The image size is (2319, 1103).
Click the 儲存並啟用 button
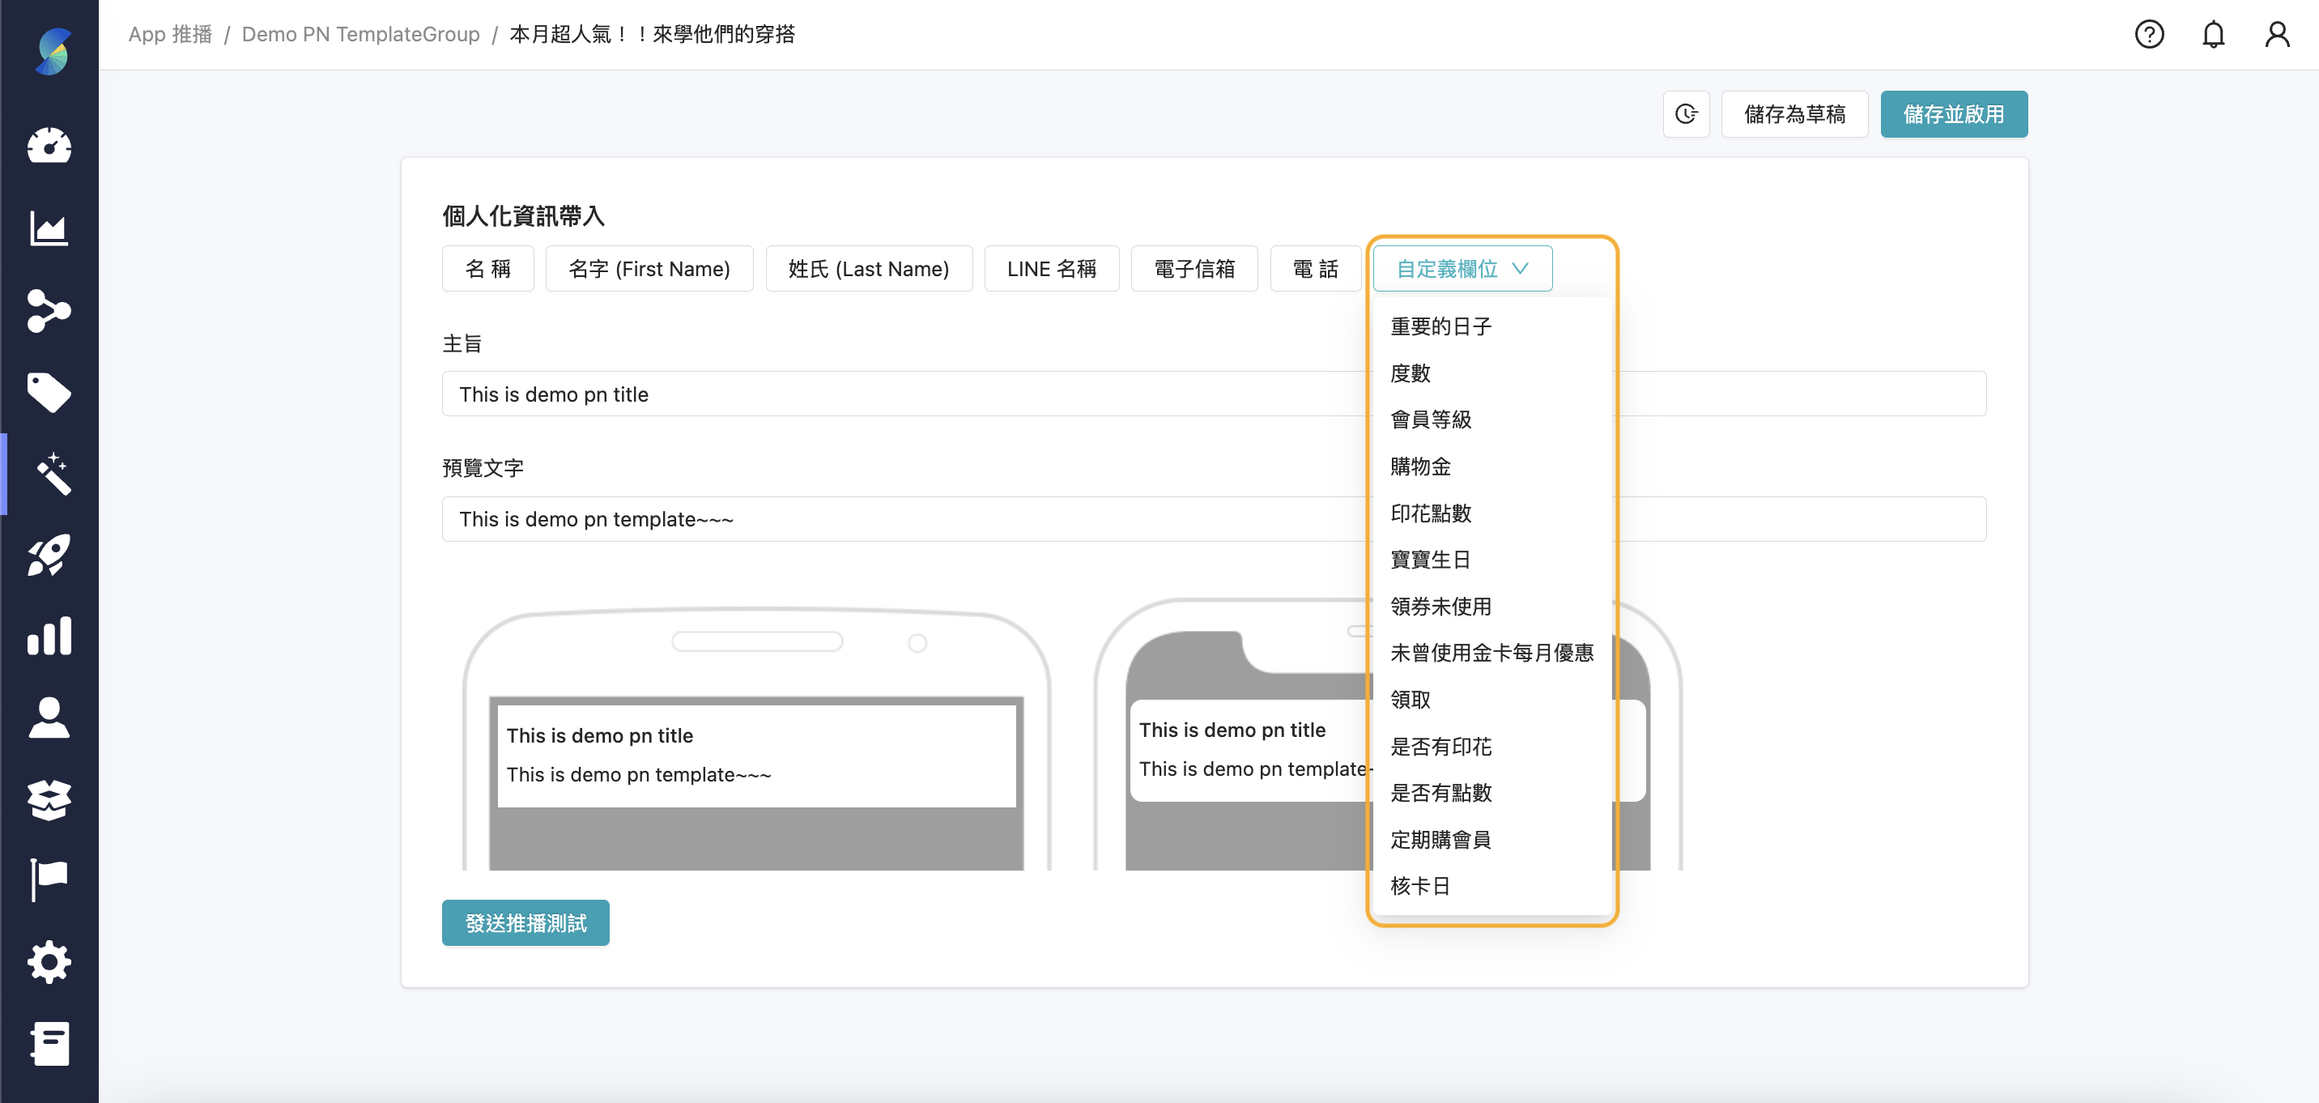click(1954, 114)
